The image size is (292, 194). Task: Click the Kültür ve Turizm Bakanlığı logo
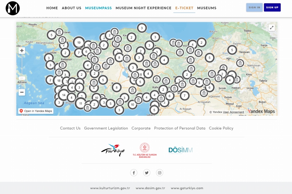[145, 150]
